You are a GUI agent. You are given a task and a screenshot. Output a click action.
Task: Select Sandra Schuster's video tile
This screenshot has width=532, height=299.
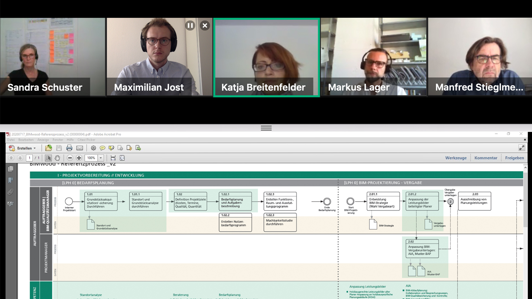point(53,57)
